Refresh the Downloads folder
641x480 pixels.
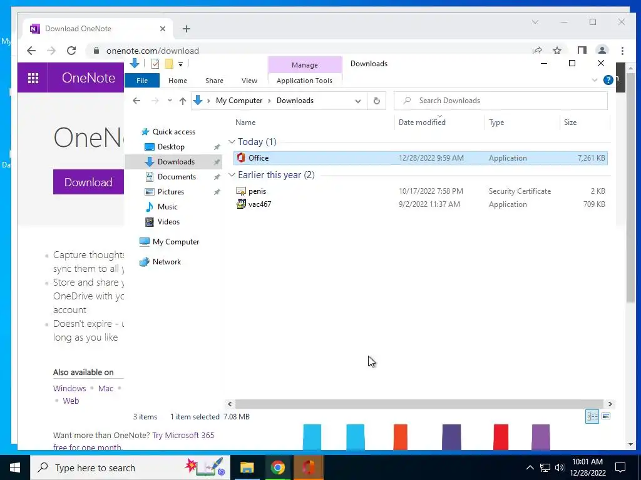tap(376, 101)
